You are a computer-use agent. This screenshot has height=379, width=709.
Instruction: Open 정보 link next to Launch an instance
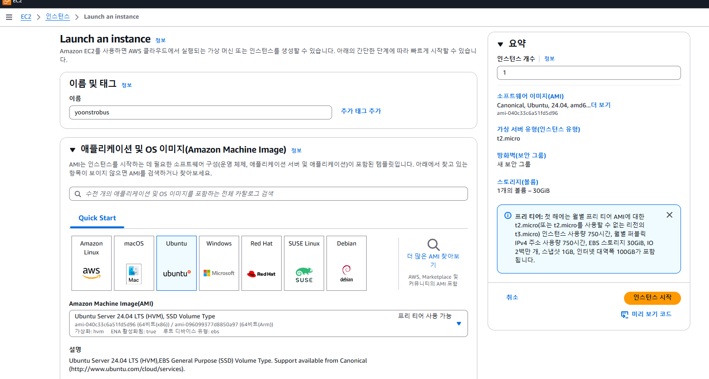pos(161,40)
